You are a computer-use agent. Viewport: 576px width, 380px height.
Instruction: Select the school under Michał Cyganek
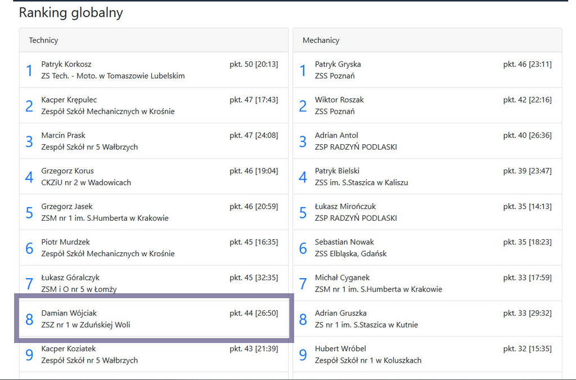pos(379,289)
